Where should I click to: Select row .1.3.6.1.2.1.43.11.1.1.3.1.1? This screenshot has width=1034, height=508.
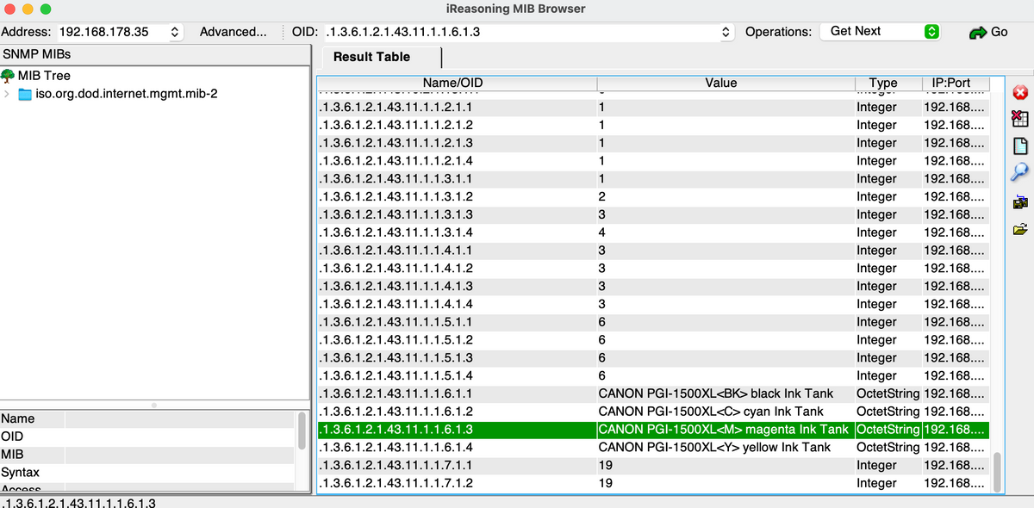tap(653, 179)
